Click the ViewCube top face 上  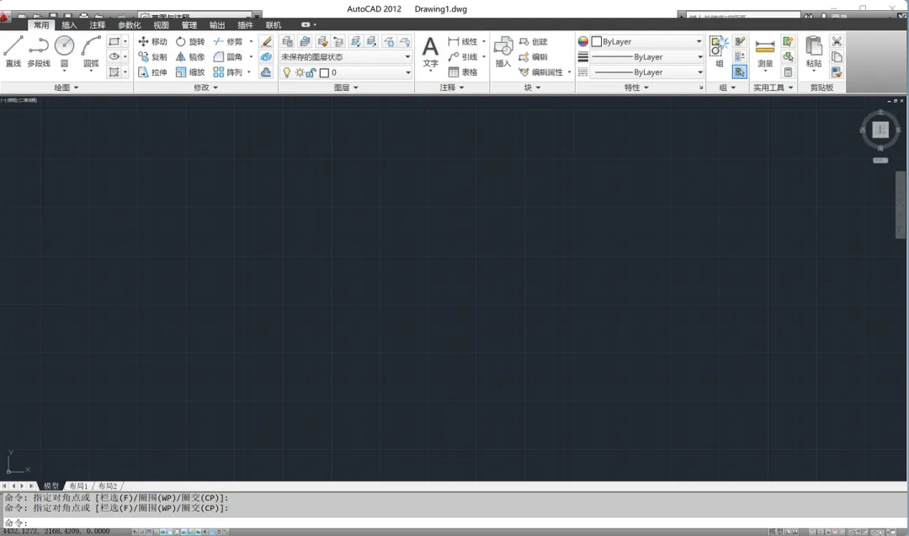[x=880, y=130]
